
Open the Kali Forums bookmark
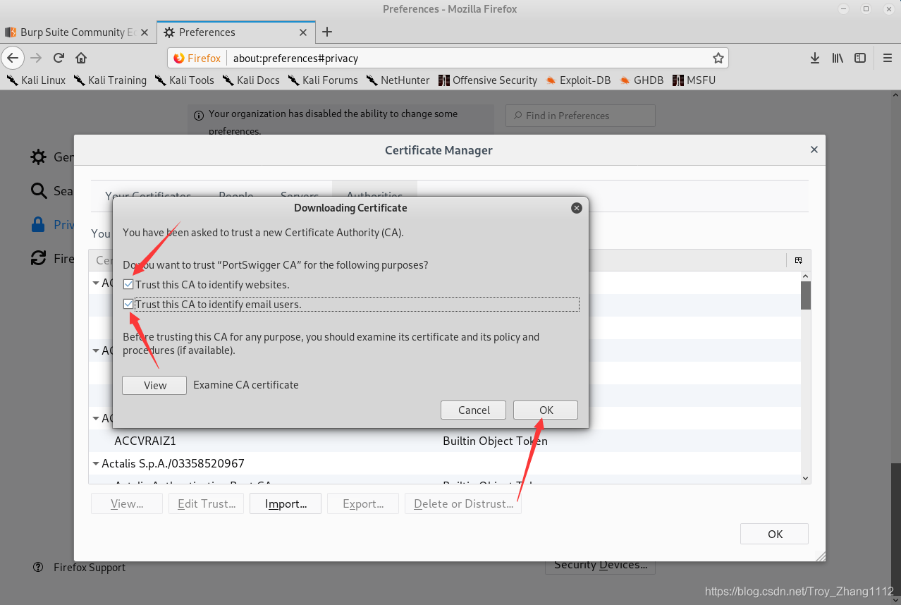tap(323, 80)
